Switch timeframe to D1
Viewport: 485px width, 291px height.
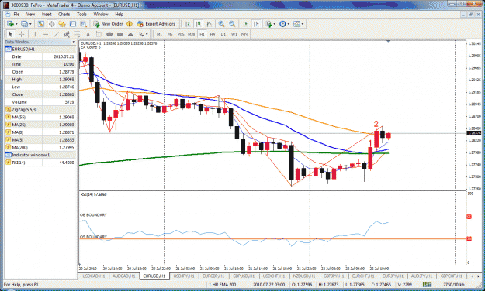[x=223, y=34]
